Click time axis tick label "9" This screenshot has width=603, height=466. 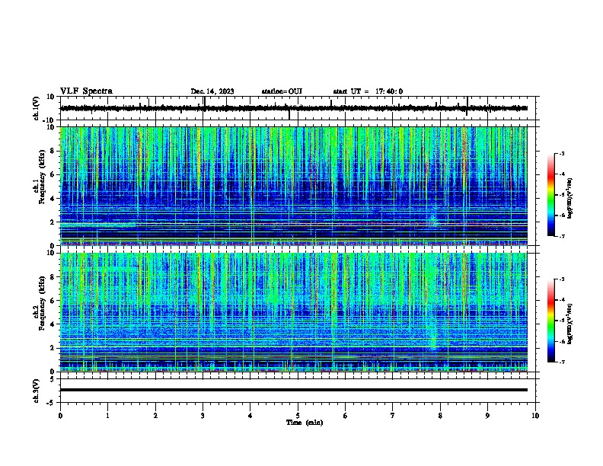pos(487,416)
